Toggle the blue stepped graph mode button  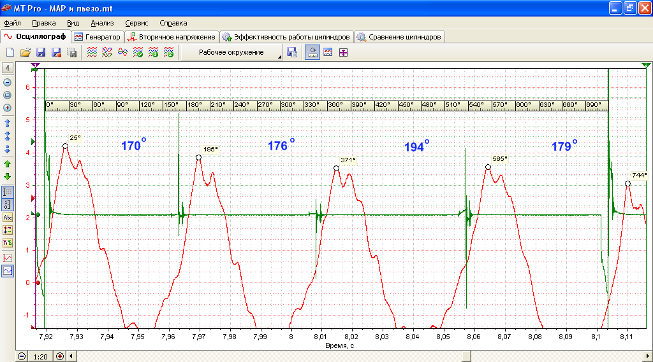[8, 271]
